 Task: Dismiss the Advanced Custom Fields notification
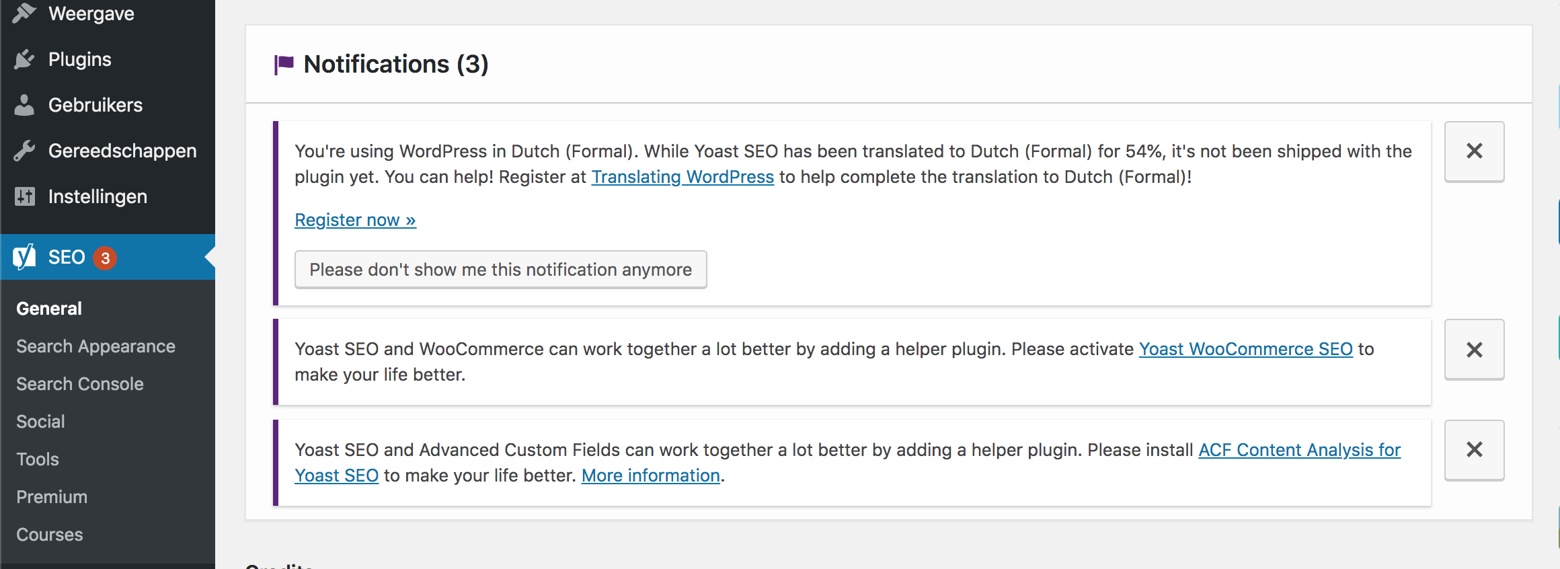click(x=1474, y=450)
